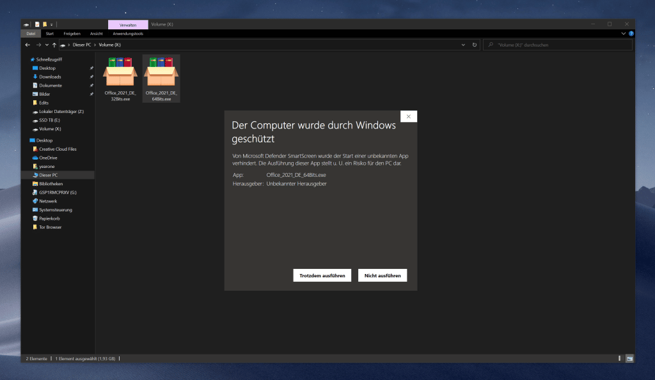Open the Explorer help icon
Image resolution: width=655 pixels, height=380 pixels.
pyautogui.click(x=631, y=33)
